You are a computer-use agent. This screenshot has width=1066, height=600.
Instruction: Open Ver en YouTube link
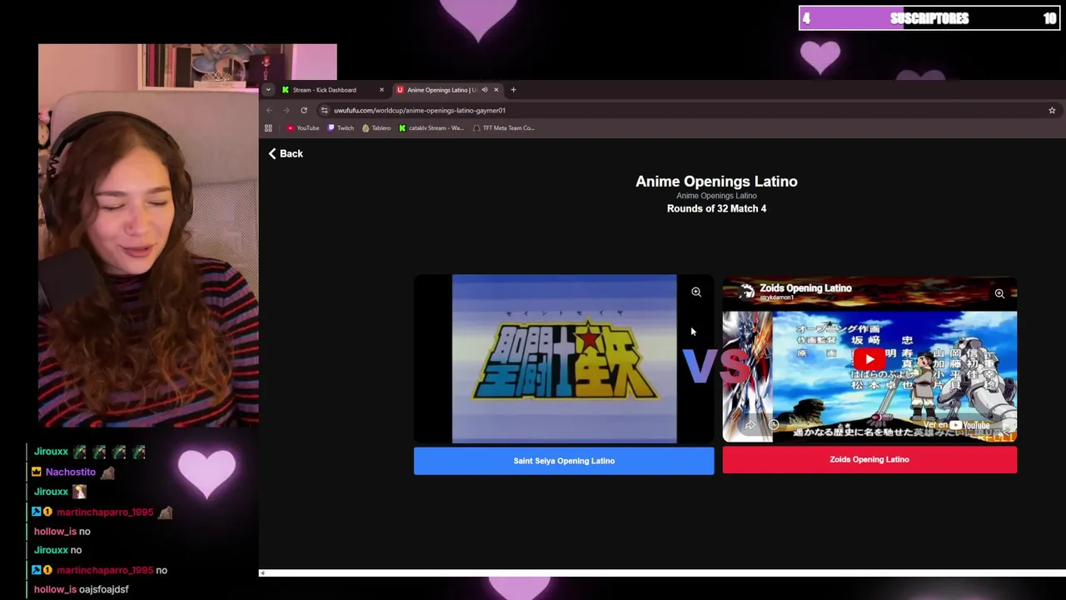956,425
